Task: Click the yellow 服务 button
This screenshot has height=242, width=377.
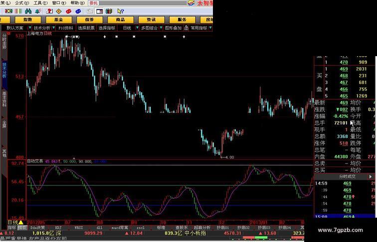Action: (x=182, y=19)
